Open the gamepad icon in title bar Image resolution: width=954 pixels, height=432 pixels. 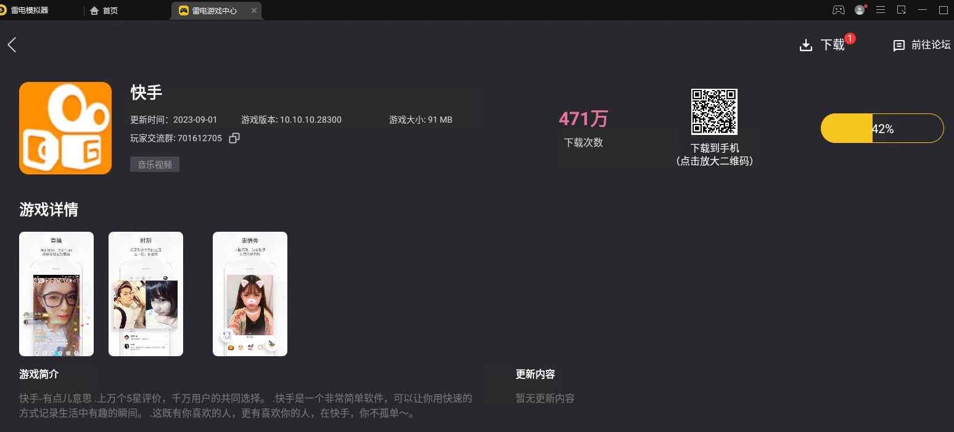839,10
